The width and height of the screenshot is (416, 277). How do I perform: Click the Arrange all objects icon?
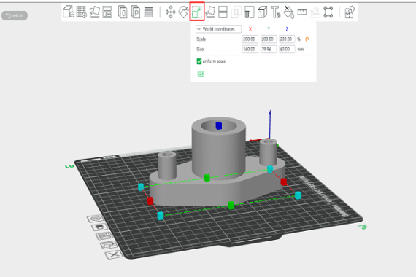point(107,12)
